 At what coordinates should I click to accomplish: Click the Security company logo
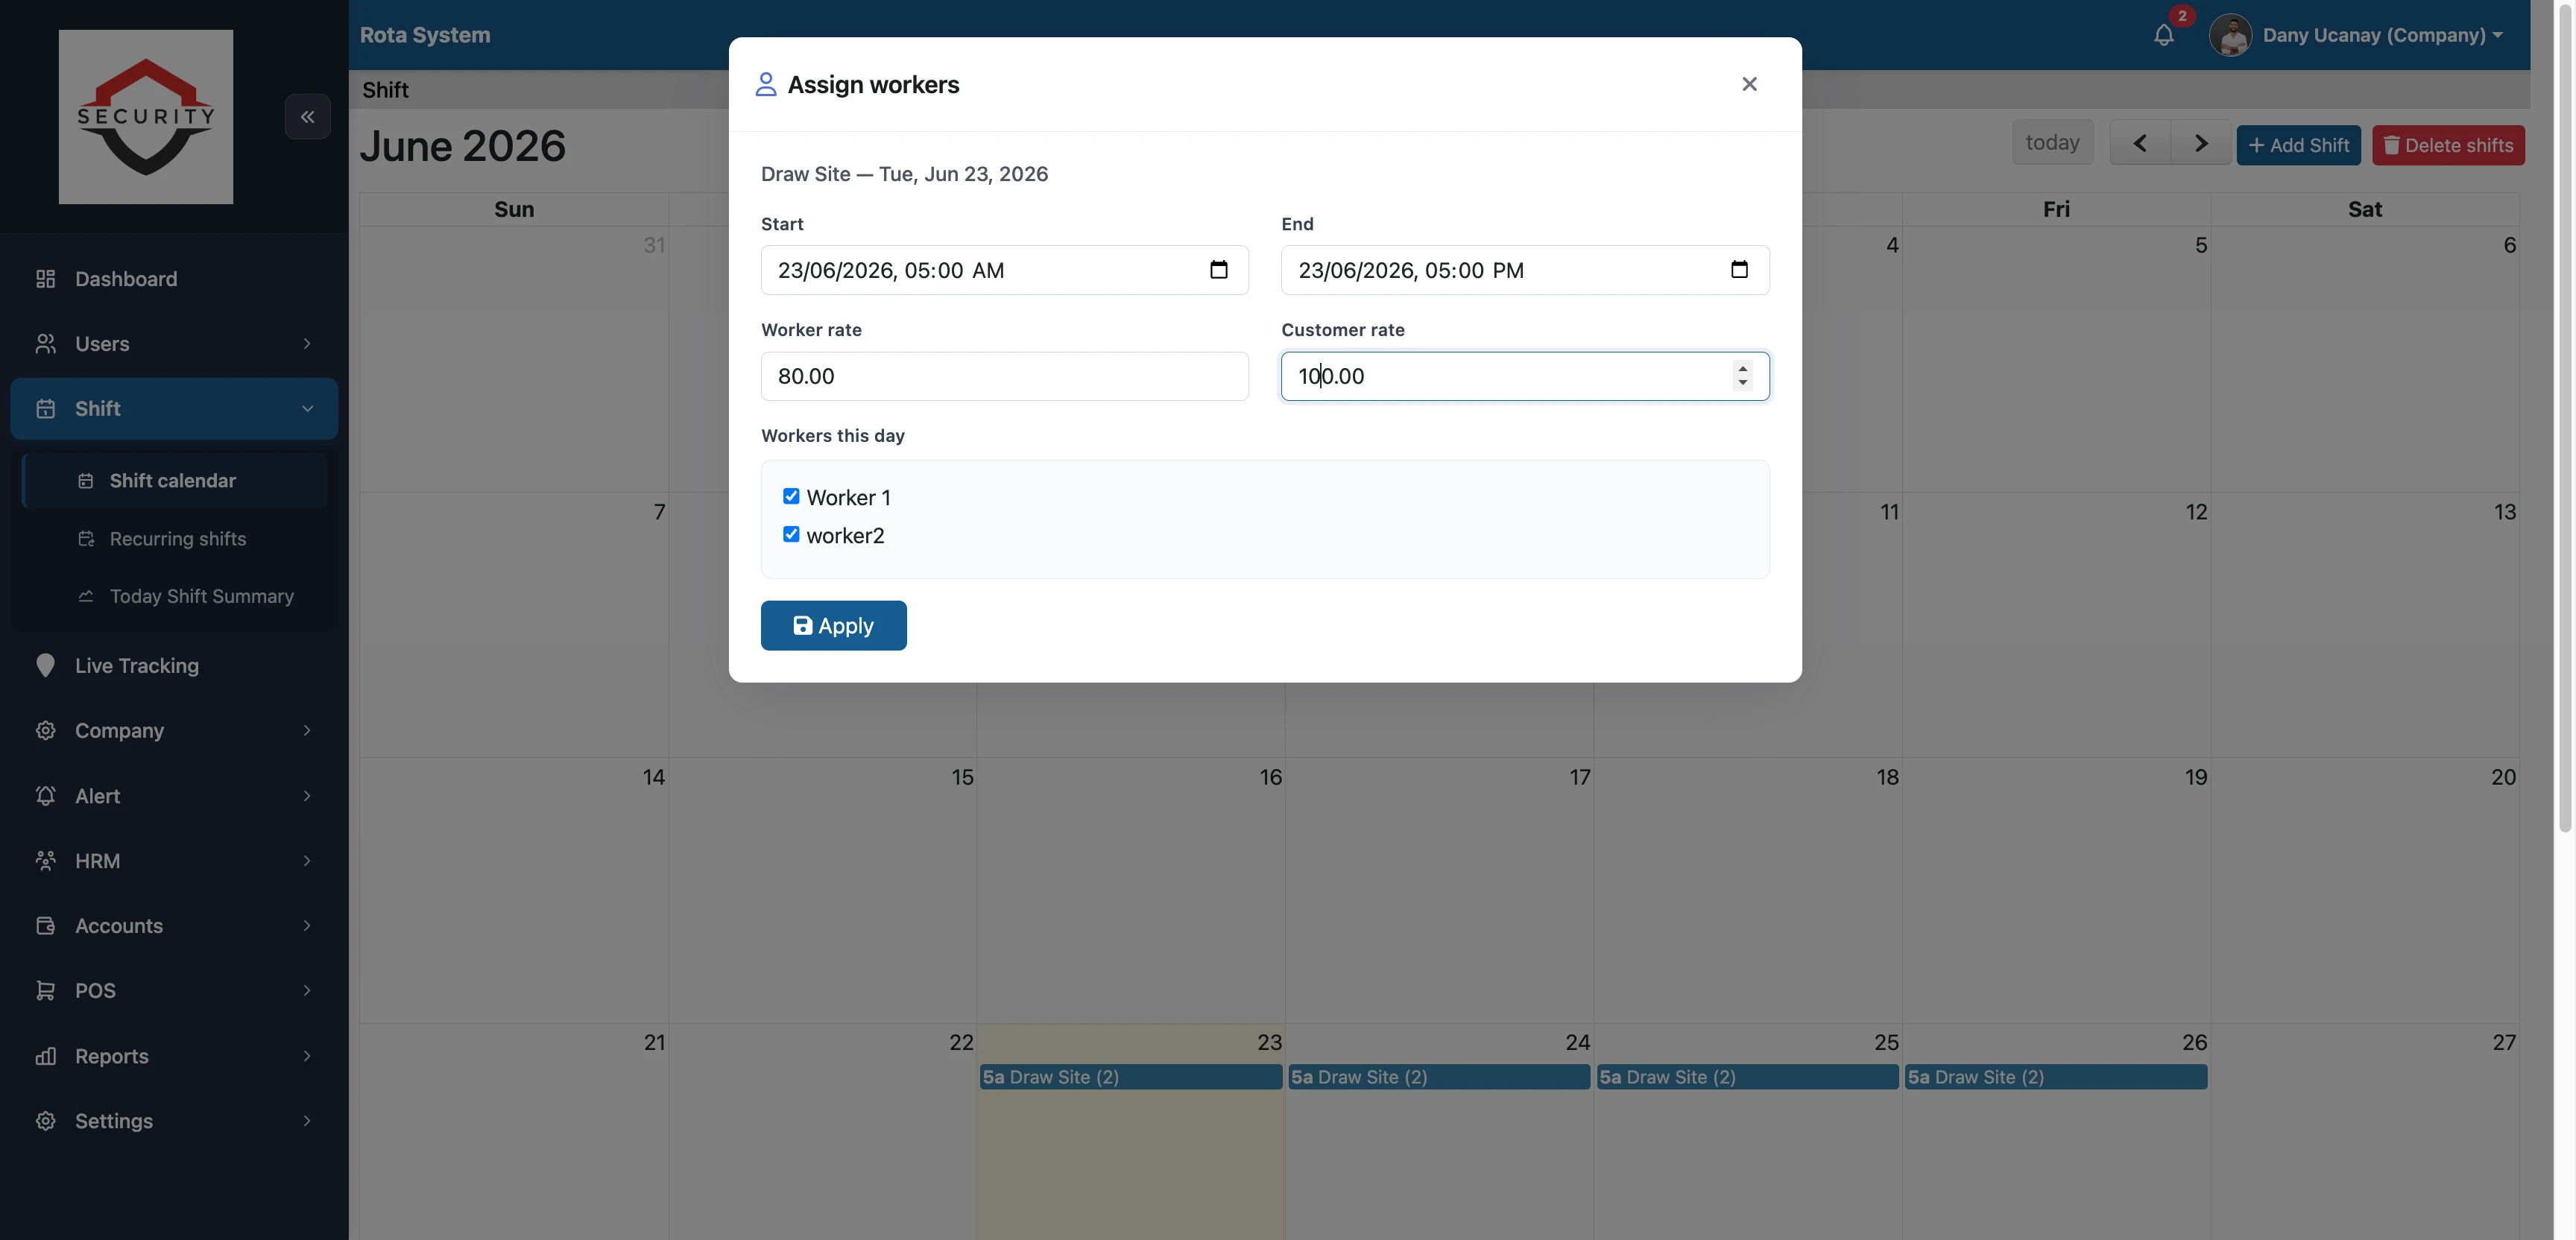click(146, 117)
